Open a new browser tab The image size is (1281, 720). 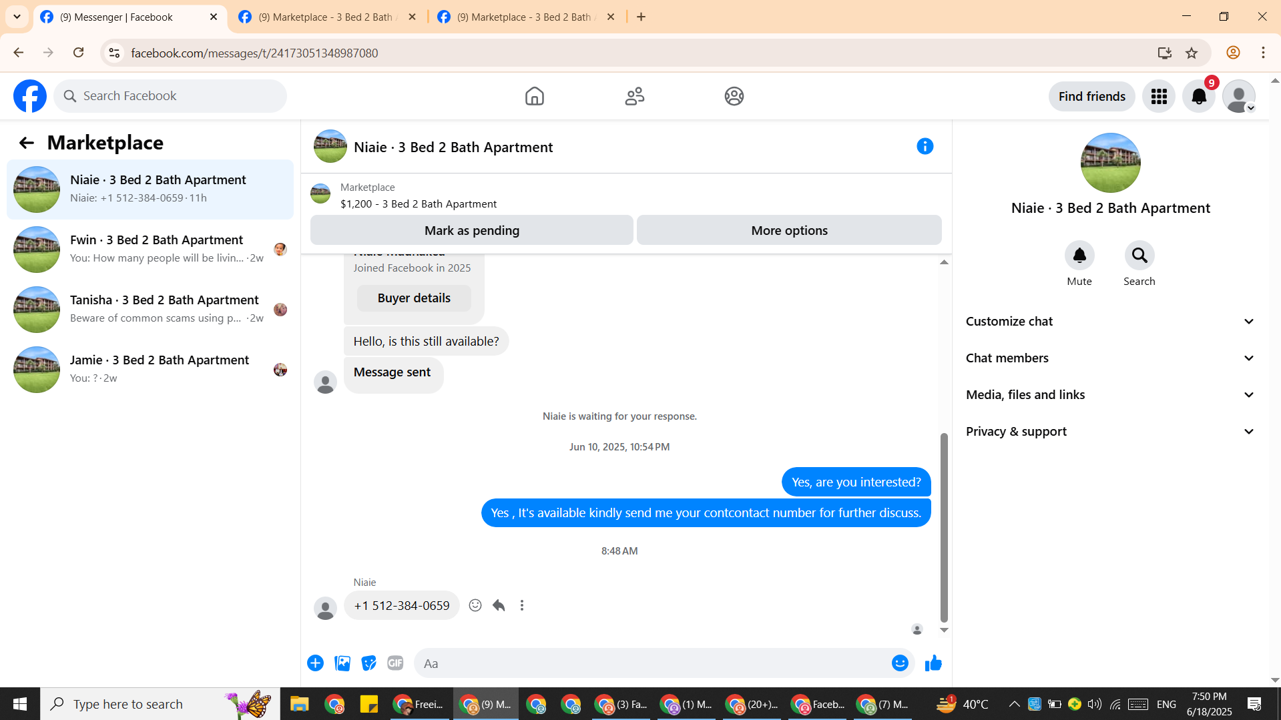click(x=641, y=17)
